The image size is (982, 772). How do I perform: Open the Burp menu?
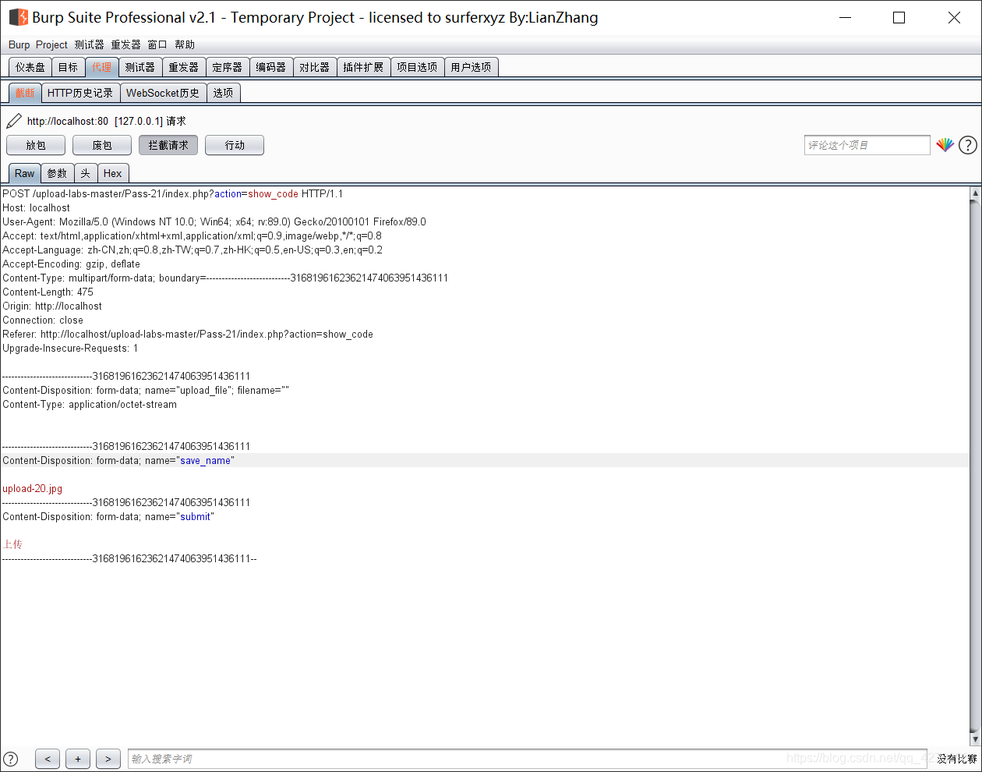pyautogui.click(x=19, y=44)
